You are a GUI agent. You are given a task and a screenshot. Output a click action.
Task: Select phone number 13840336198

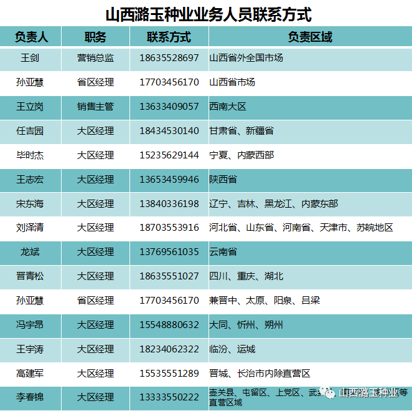[169, 203]
